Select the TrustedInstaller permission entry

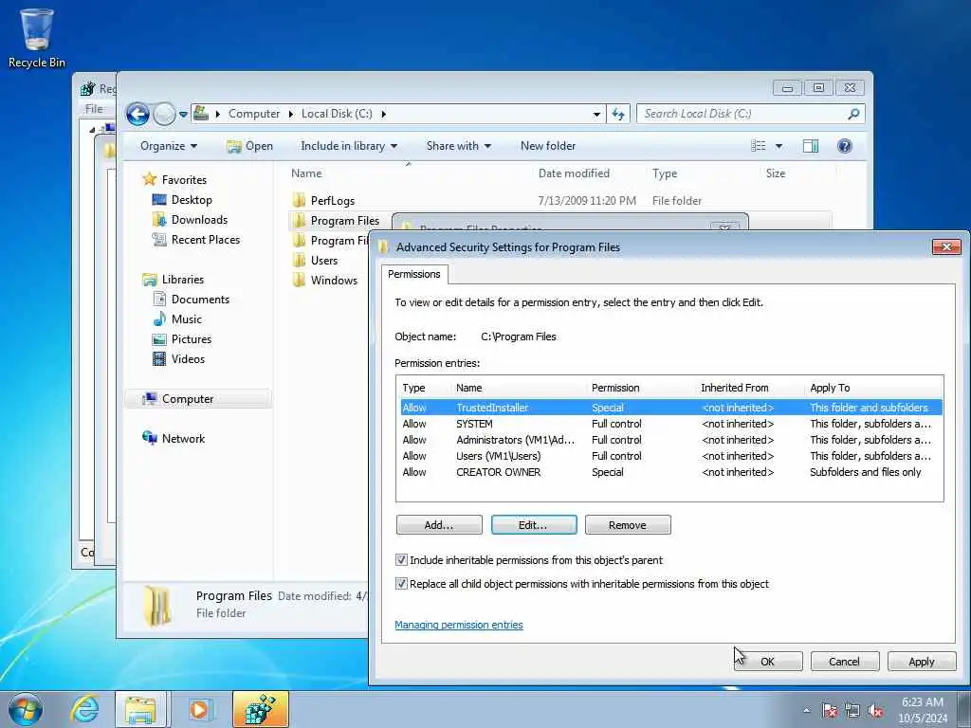[669, 408]
